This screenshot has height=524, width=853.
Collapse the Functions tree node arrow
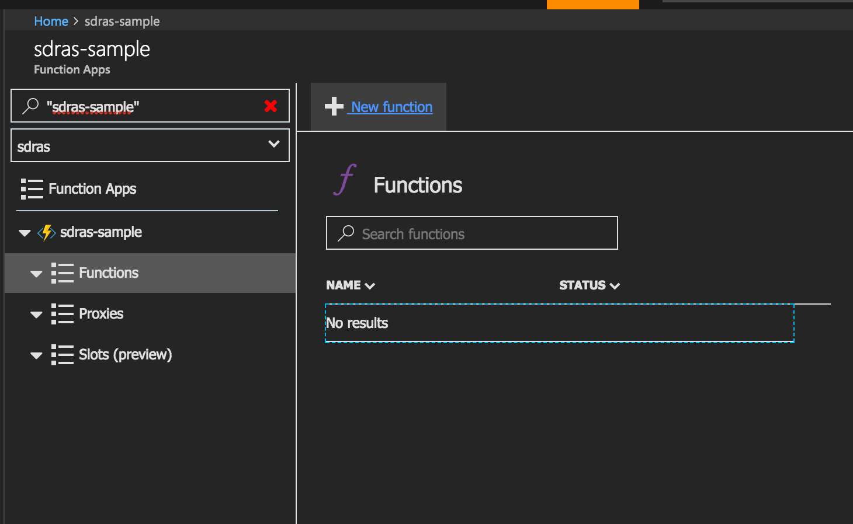click(x=36, y=274)
